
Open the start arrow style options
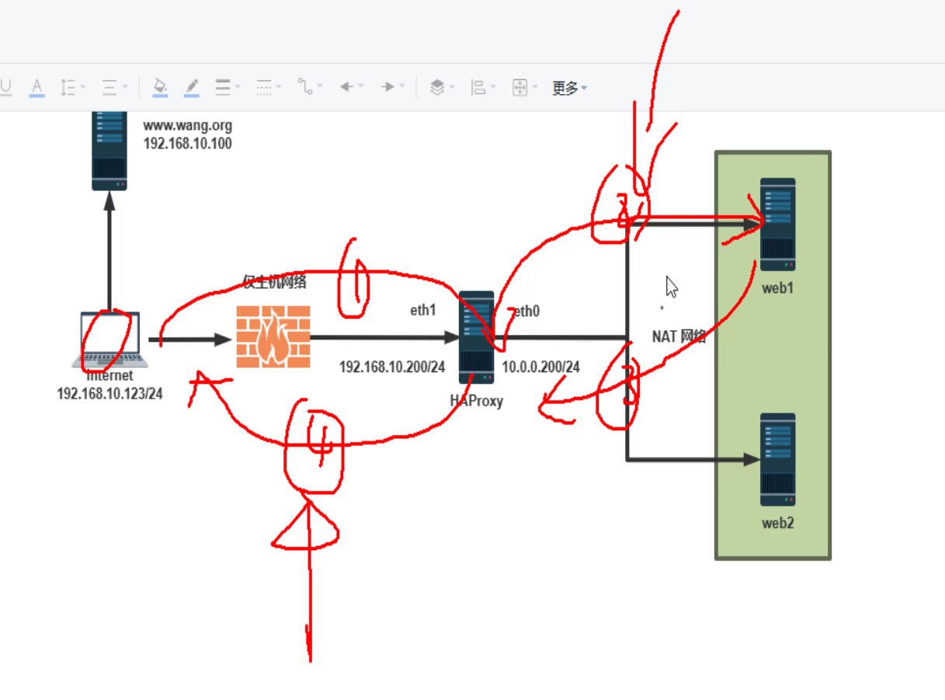[352, 87]
